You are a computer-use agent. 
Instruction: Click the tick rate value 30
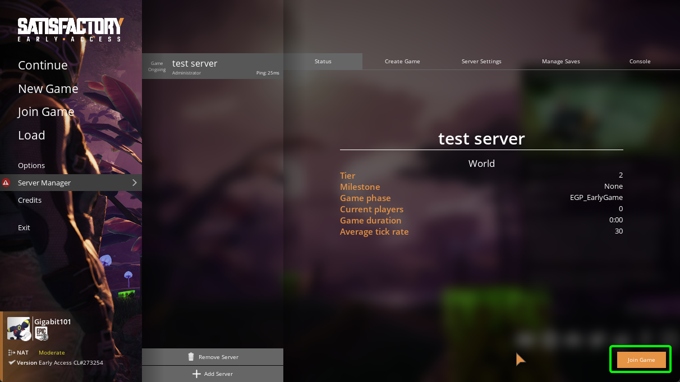point(619,231)
